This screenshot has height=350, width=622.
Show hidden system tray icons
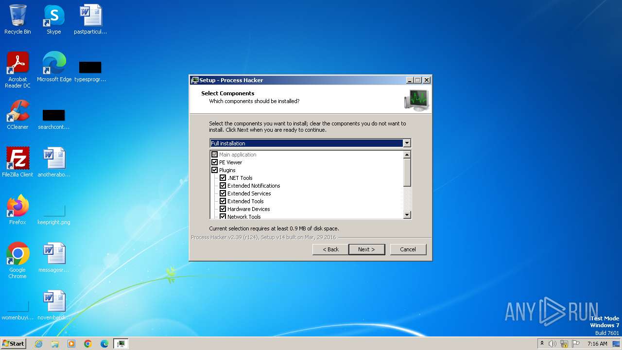(542, 344)
